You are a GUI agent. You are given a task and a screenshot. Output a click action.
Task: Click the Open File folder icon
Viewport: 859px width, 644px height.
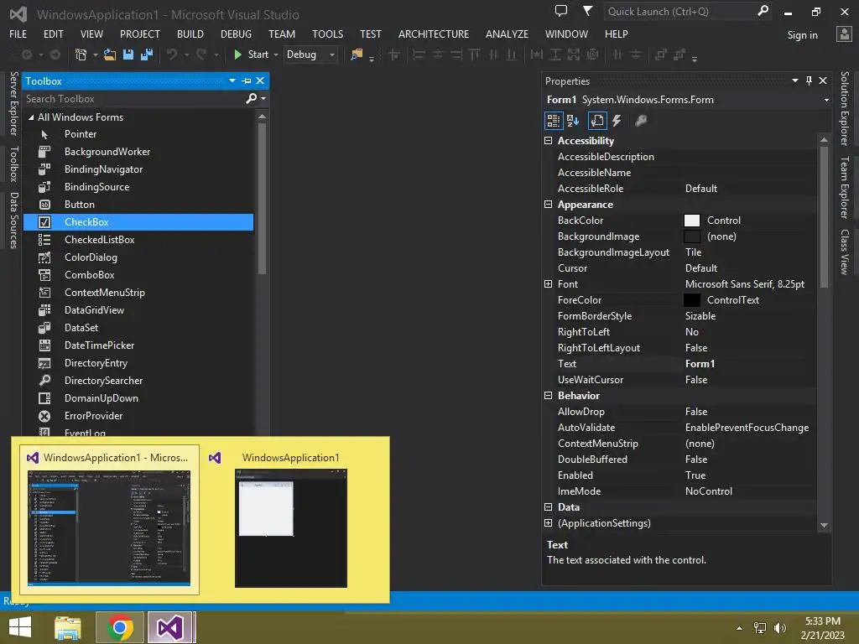click(x=110, y=55)
